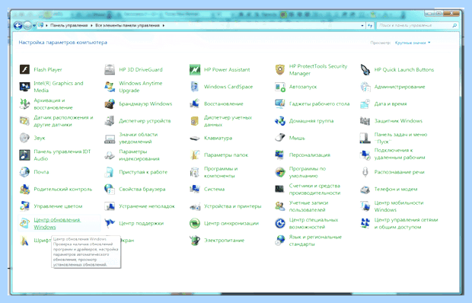This screenshot has width=472, height=303.
Task: Open the Параметры папок link
Action: pos(226,155)
